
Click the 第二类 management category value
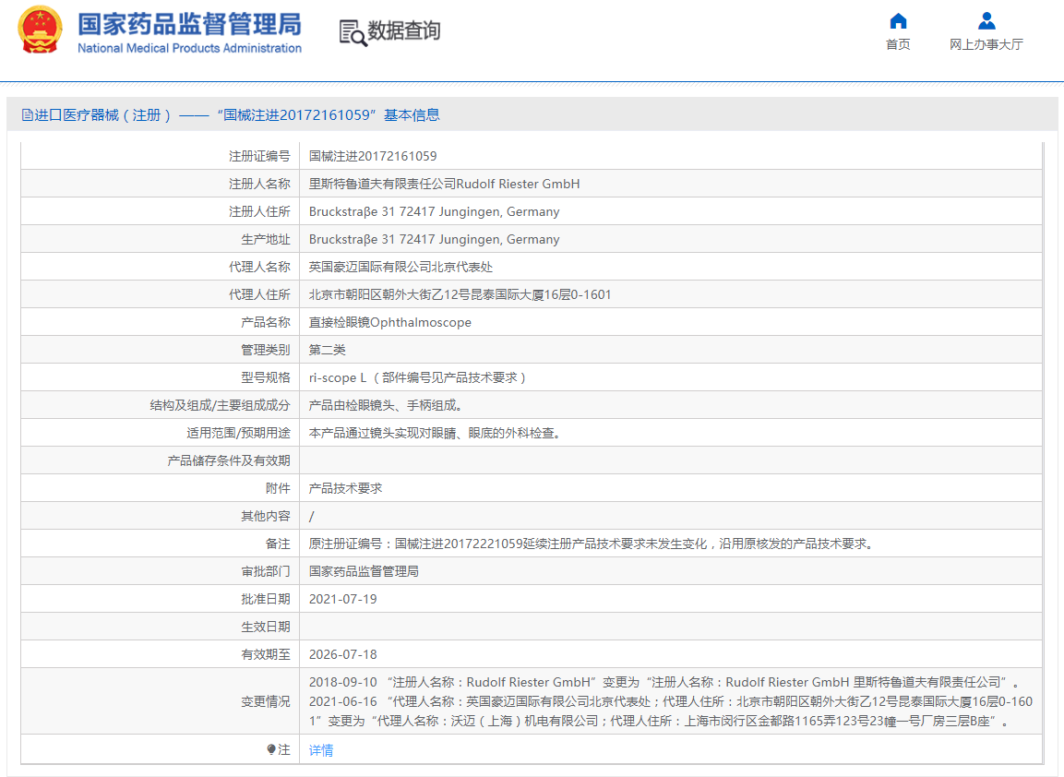pos(327,350)
